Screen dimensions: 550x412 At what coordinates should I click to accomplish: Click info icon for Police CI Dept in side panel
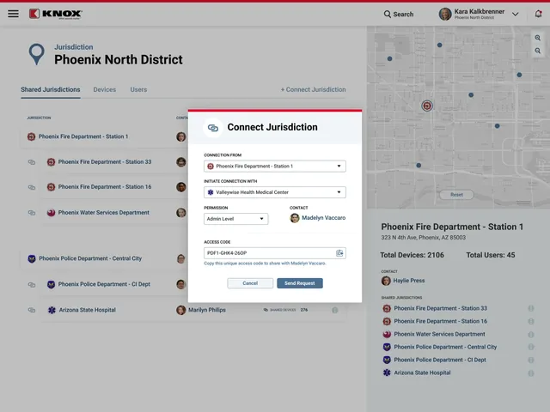click(x=531, y=360)
